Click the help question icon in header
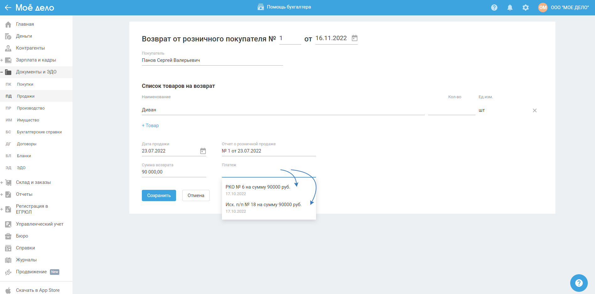The width and height of the screenshot is (595, 294). coord(494,8)
